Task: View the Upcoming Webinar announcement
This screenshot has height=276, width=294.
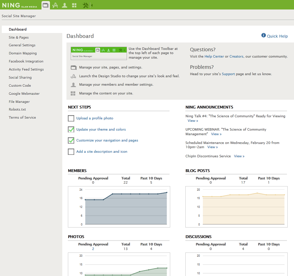Action: click(216, 134)
